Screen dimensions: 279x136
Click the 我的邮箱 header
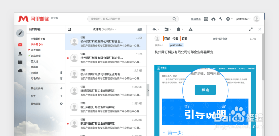tap(35, 29)
